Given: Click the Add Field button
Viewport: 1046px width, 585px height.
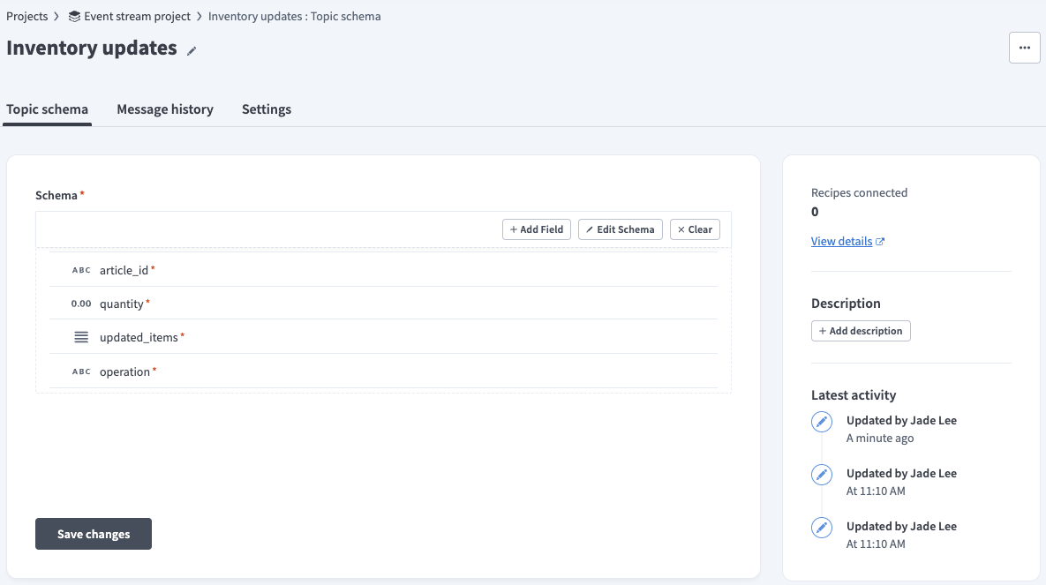Looking at the screenshot, I should [537, 229].
